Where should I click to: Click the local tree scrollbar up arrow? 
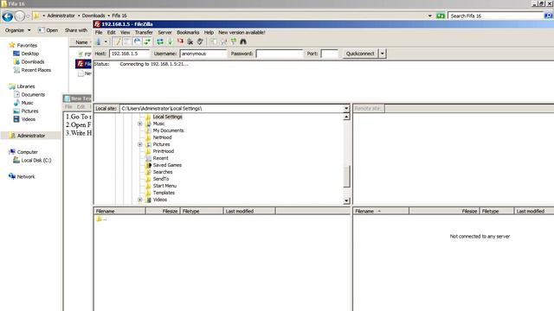click(346, 117)
